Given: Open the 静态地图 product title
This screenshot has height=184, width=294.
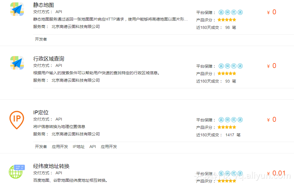Looking at the screenshot, I should click(x=44, y=5).
